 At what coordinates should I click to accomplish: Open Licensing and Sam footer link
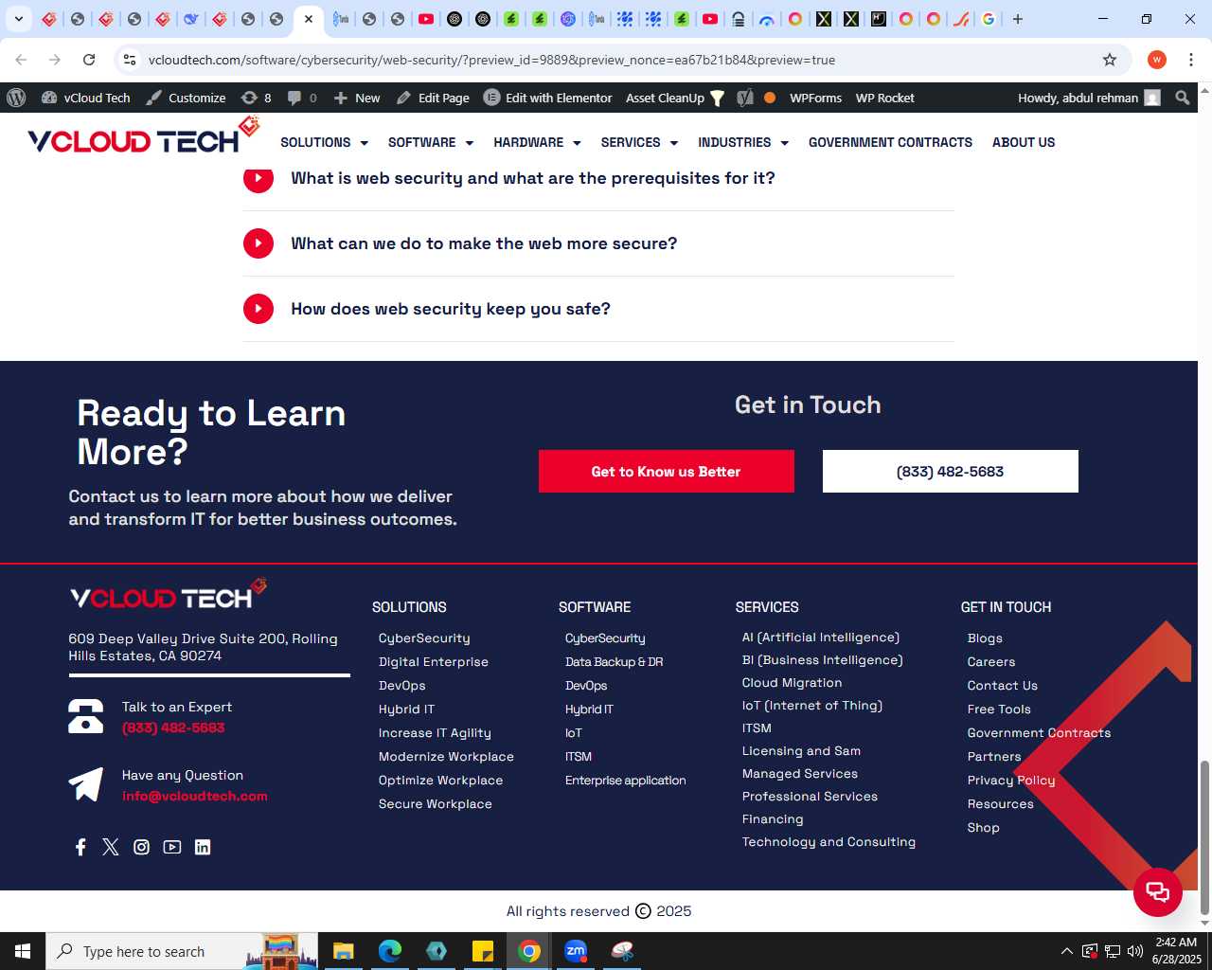click(802, 751)
